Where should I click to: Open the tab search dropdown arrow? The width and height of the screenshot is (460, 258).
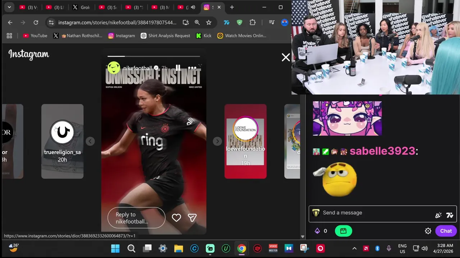click(9, 7)
